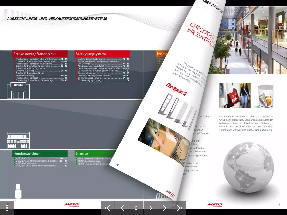Click the Checkpoint logo on turning page
Image resolution: width=287 pixels, height=215 pixels.
tap(177, 89)
